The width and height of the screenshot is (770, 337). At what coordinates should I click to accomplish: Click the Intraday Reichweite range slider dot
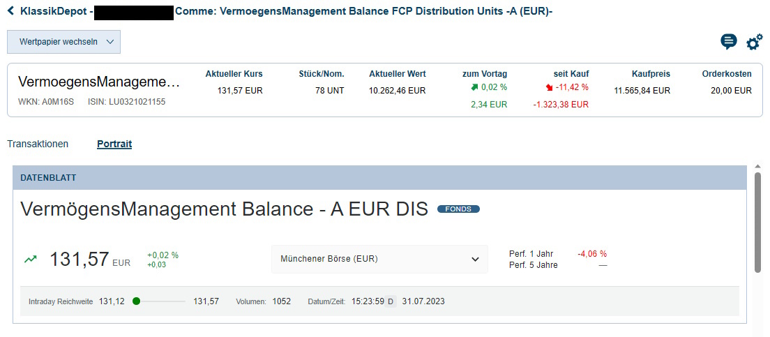(x=136, y=301)
